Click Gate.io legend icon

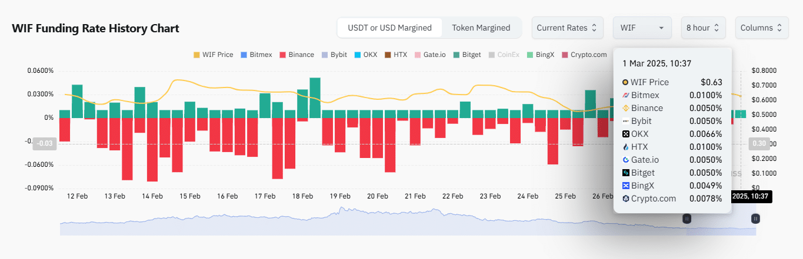[418, 55]
